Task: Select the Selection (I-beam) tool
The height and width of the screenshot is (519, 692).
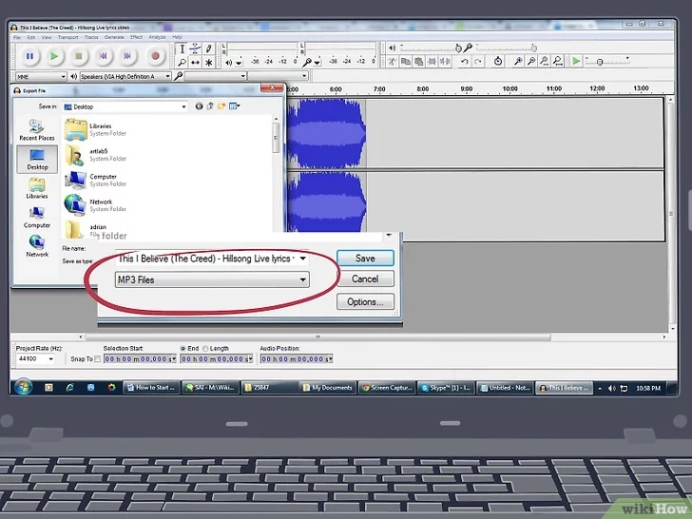Action: pyautogui.click(x=183, y=48)
